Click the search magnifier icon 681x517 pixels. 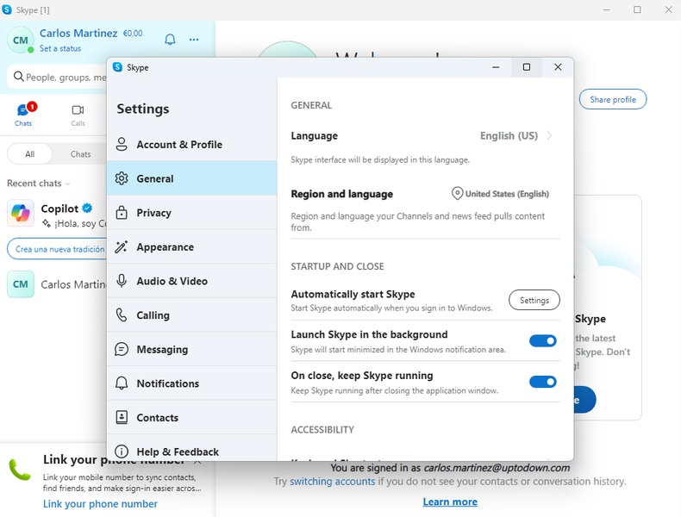pyautogui.click(x=18, y=77)
